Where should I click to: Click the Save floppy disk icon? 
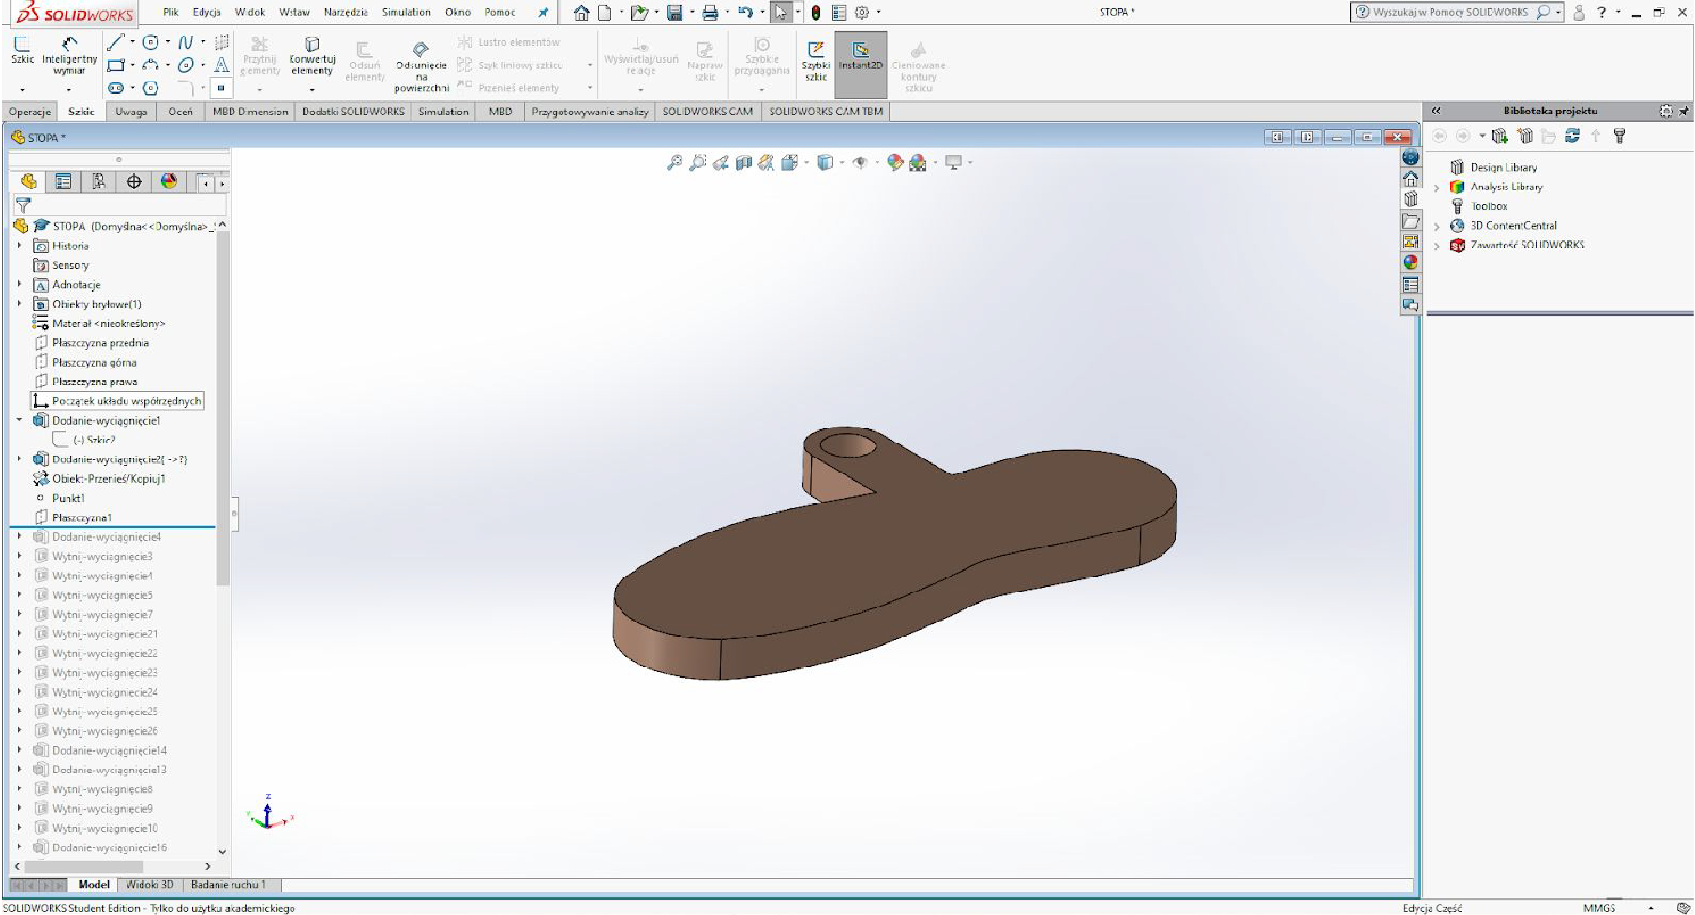(x=674, y=13)
